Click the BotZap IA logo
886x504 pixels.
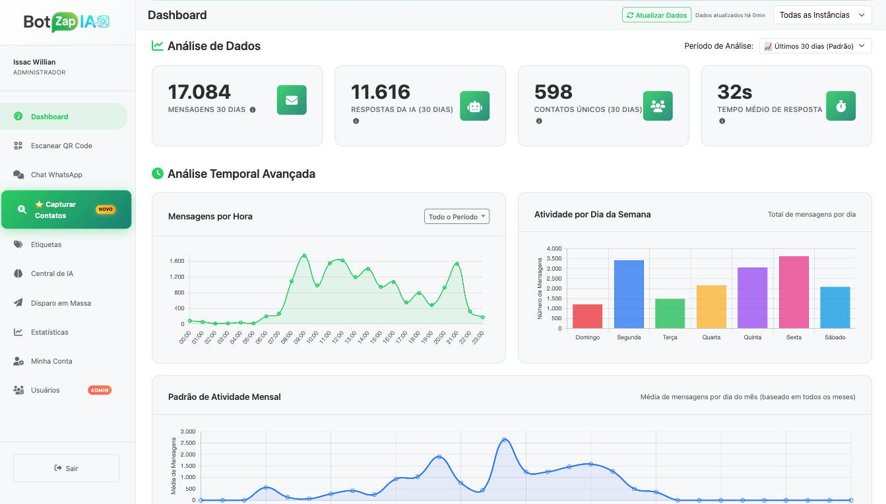click(x=66, y=21)
